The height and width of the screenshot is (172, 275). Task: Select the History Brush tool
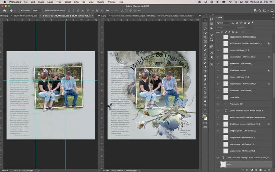pos(205,63)
